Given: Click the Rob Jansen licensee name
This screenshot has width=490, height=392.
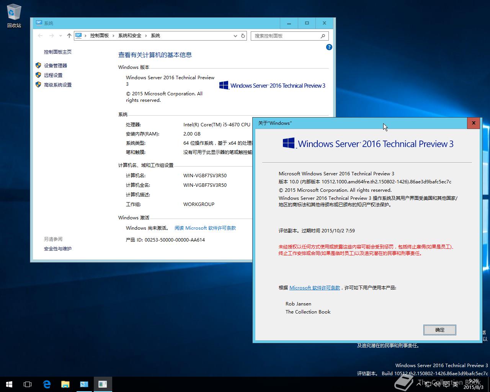Looking at the screenshot, I should [298, 304].
